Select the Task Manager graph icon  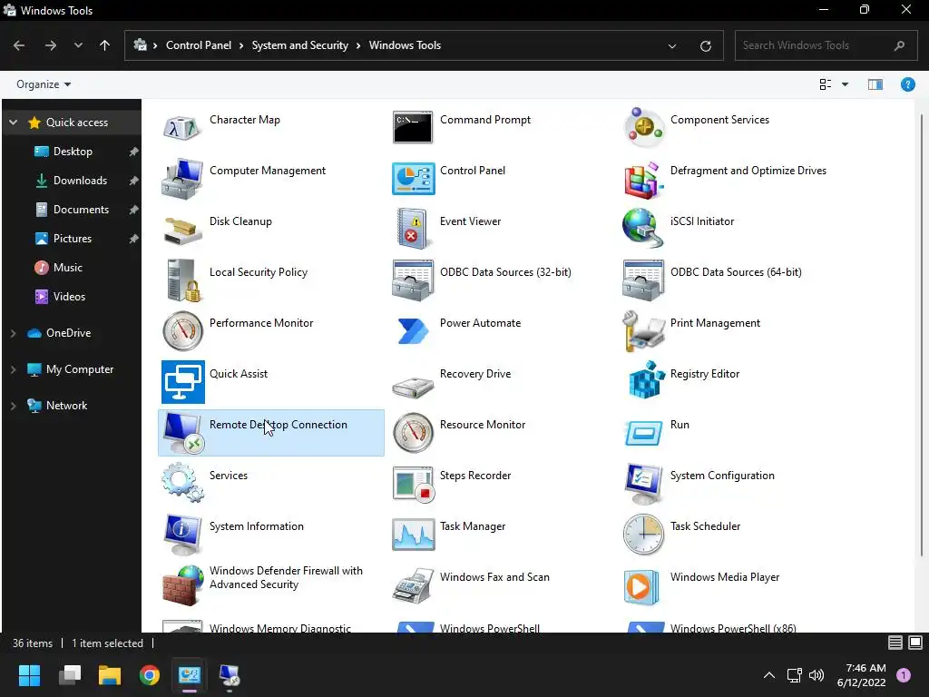[x=413, y=534]
